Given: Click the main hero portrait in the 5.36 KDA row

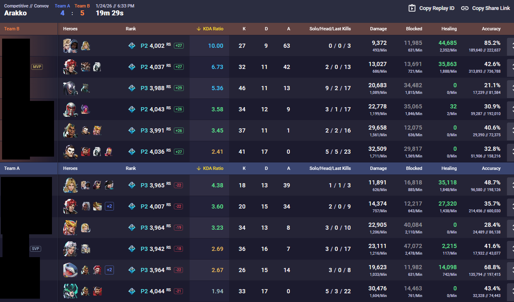Looking at the screenshot, I should 70,88.
